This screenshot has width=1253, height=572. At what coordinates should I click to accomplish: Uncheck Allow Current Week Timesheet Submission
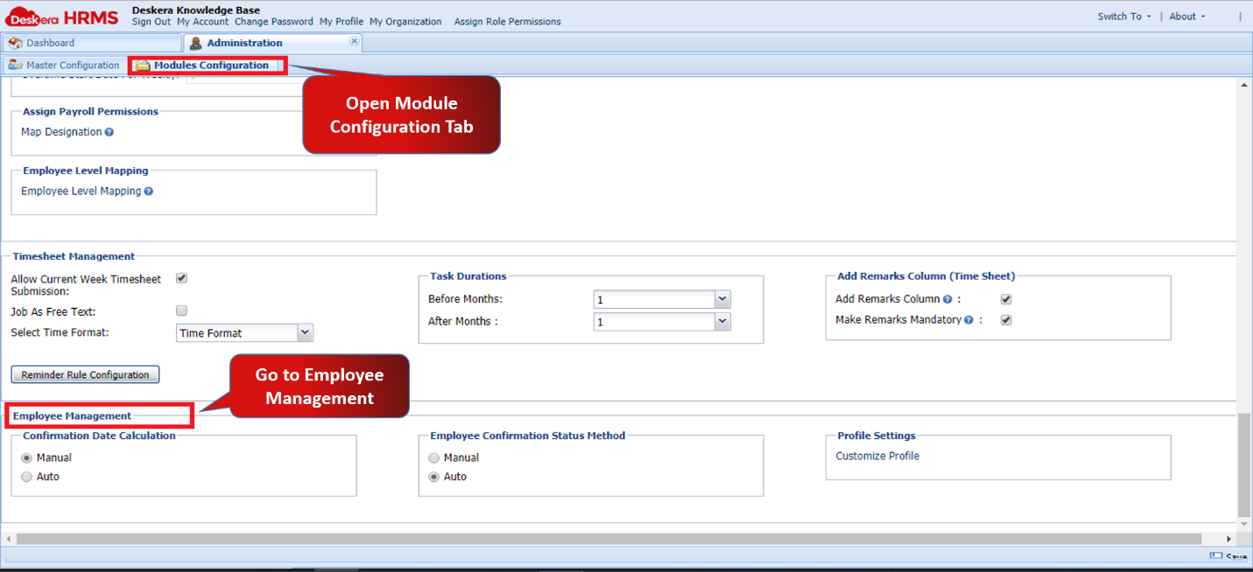click(x=181, y=278)
